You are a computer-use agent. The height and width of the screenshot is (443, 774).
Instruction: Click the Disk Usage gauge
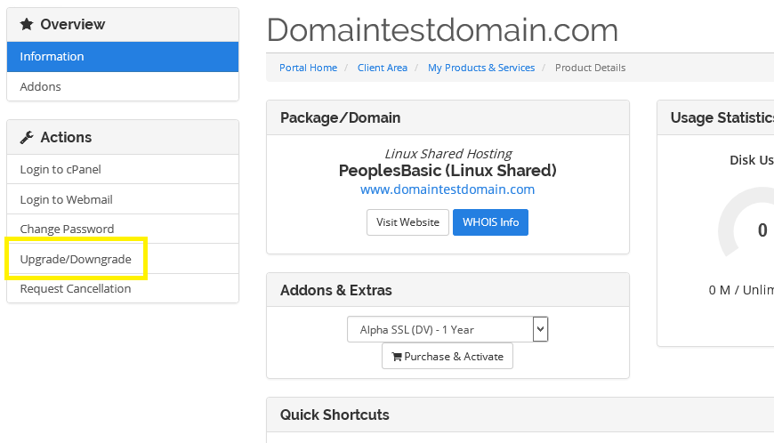746,222
